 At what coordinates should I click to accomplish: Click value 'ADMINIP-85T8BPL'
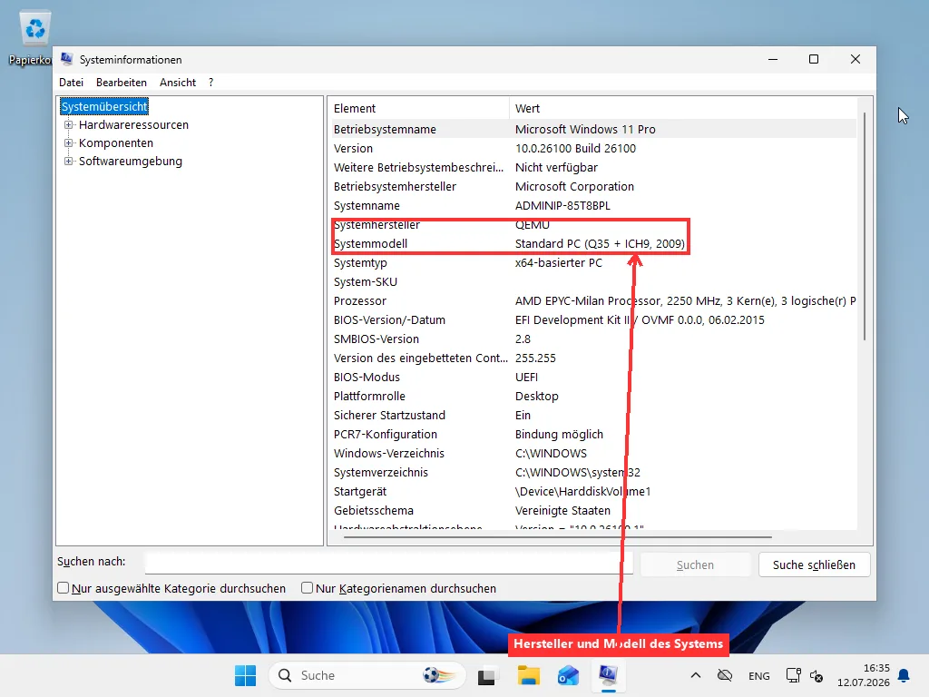562,206
